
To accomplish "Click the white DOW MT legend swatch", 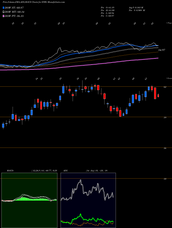I will click(3, 12).
